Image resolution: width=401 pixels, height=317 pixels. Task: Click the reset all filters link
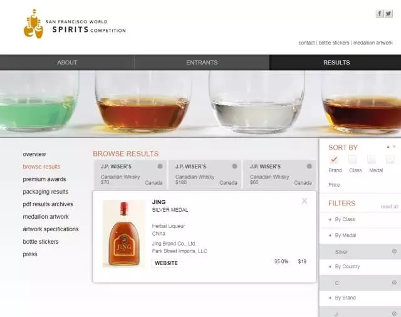(x=389, y=207)
